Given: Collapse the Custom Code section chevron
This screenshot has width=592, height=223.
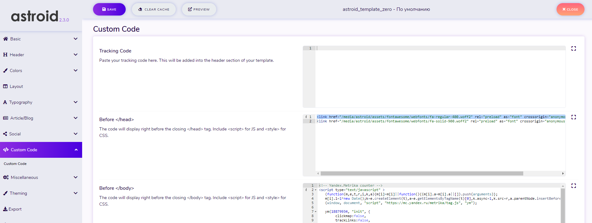Looking at the screenshot, I should (x=76, y=150).
